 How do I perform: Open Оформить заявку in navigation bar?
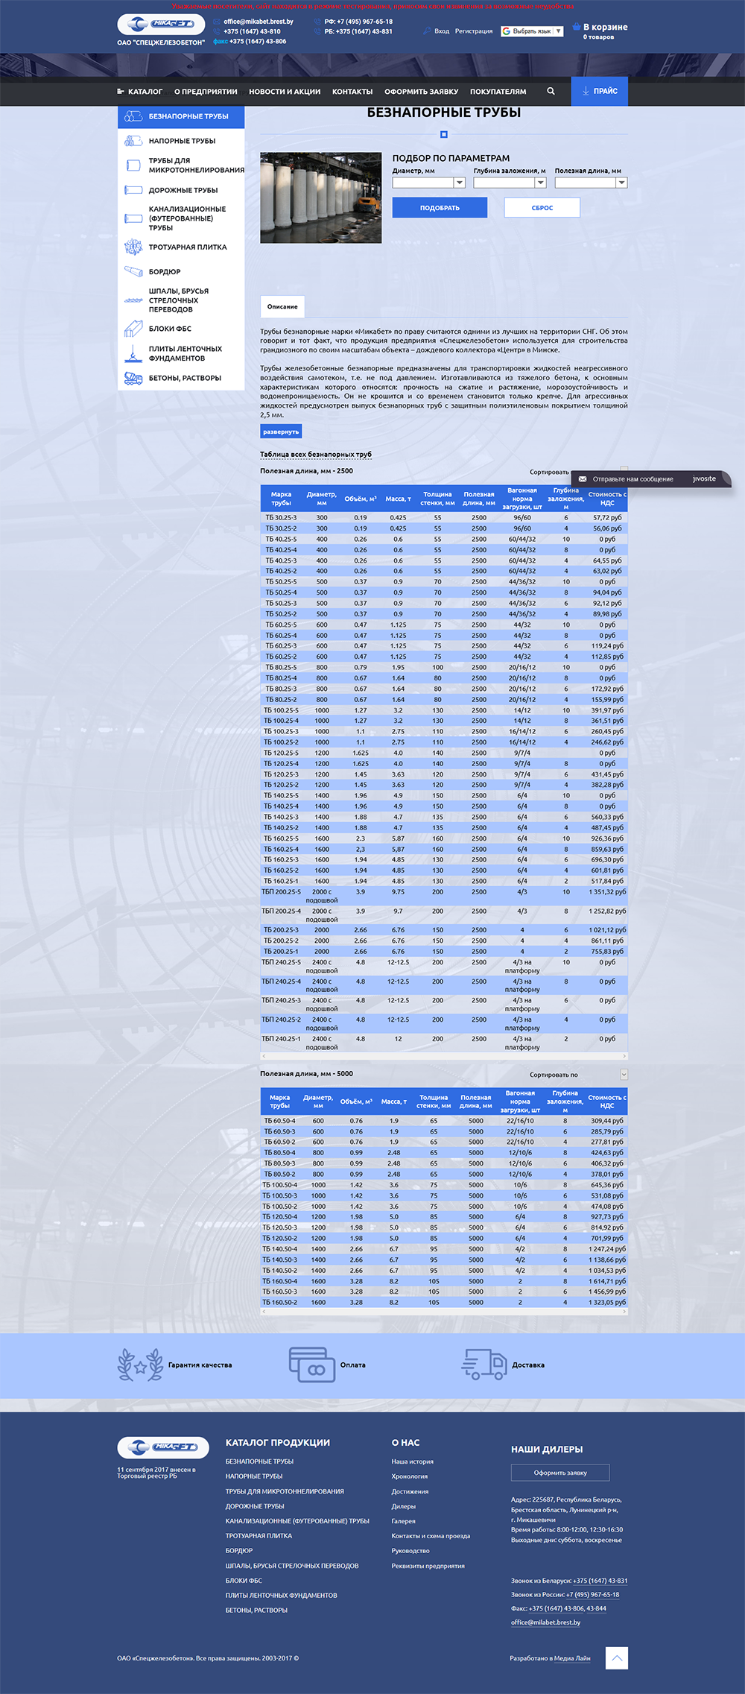point(422,92)
